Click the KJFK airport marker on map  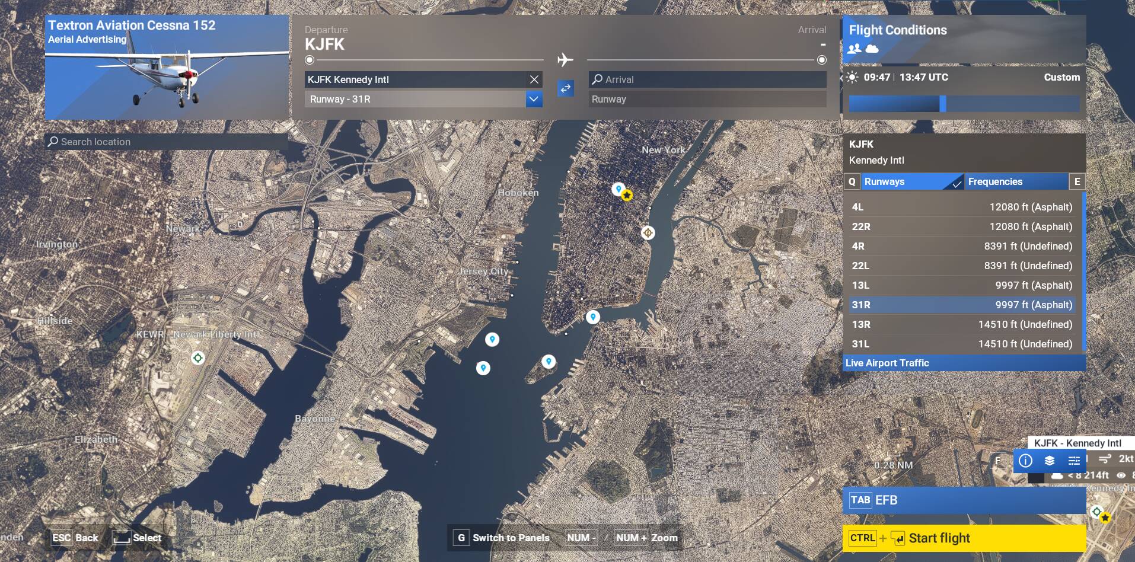pyautogui.click(x=1096, y=511)
